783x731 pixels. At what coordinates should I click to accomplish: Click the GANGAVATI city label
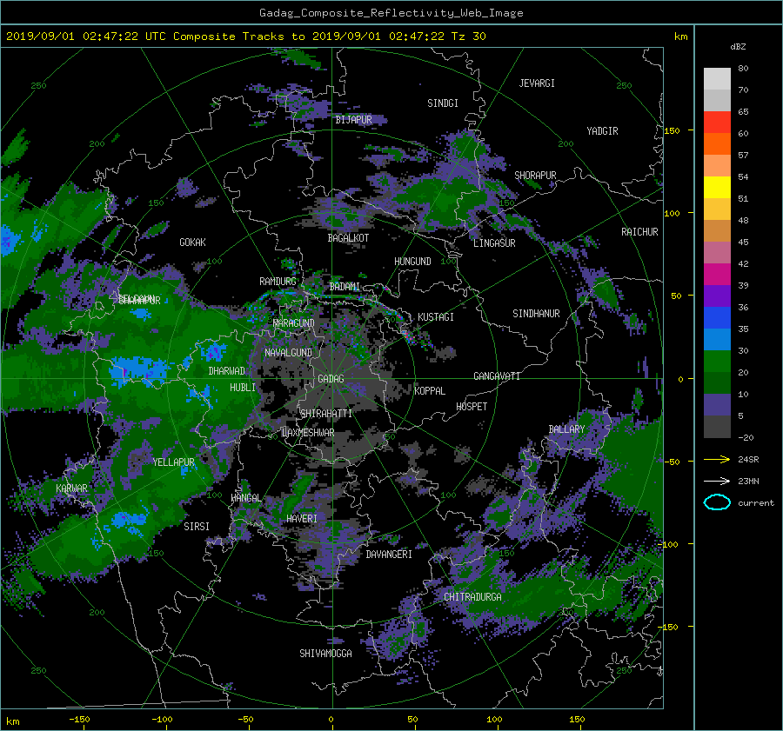[497, 376]
